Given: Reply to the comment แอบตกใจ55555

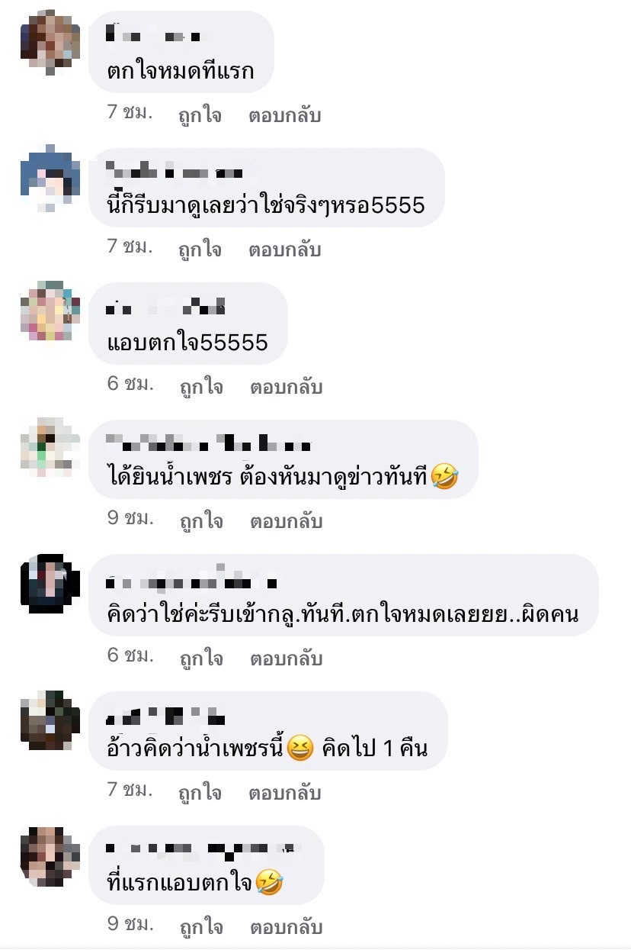Looking at the screenshot, I should (x=287, y=387).
